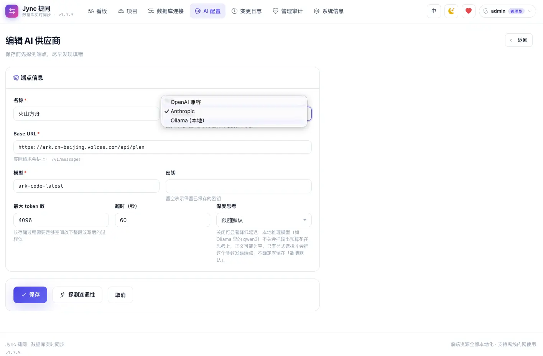Switch language with 中 button
This screenshot has height=356, width=543.
[434, 11]
